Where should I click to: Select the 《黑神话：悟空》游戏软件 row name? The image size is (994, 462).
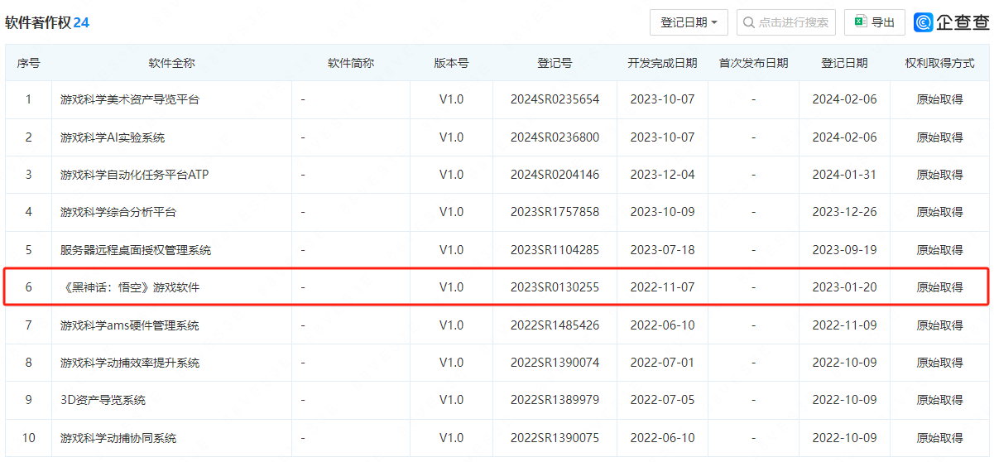tap(130, 287)
